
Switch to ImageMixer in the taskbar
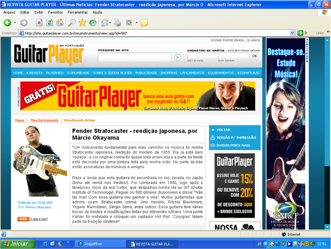click(x=101, y=244)
